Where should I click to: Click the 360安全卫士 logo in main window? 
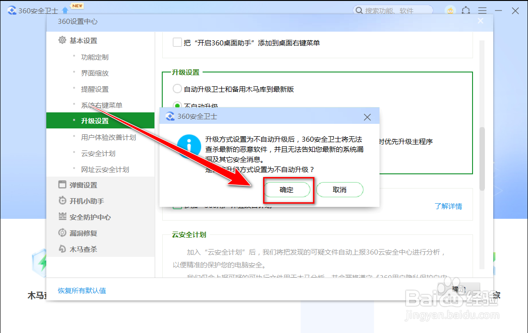tap(12, 11)
